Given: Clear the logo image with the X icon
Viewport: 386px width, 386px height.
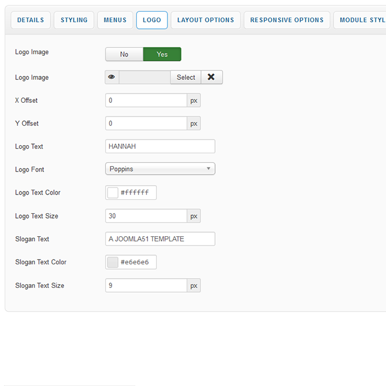Looking at the screenshot, I should tap(212, 78).
